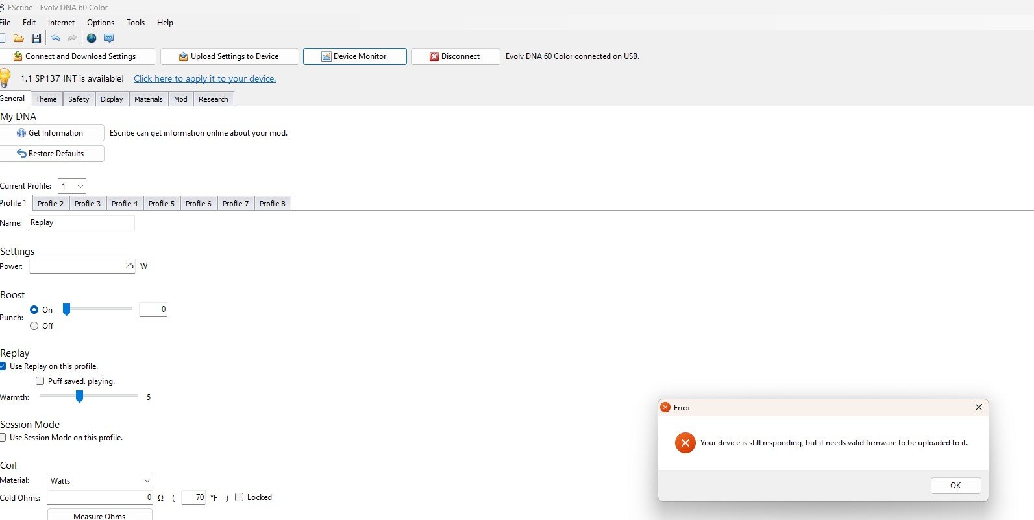Image resolution: width=1034 pixels, height=520 pixels.
Task: Open the globe internet icon in the toolbar
Action: coord(92,38)
